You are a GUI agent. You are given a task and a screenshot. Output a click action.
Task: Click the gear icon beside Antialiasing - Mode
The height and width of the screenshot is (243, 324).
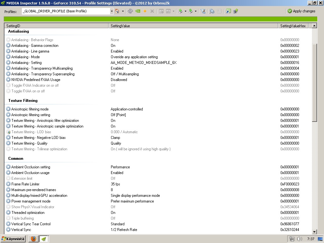(x=8, y=57)
